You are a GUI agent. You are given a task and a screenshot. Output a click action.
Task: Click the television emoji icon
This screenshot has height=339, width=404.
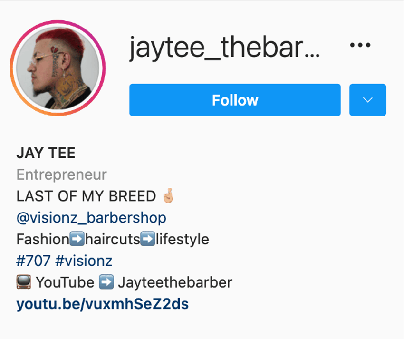[24, 282]
